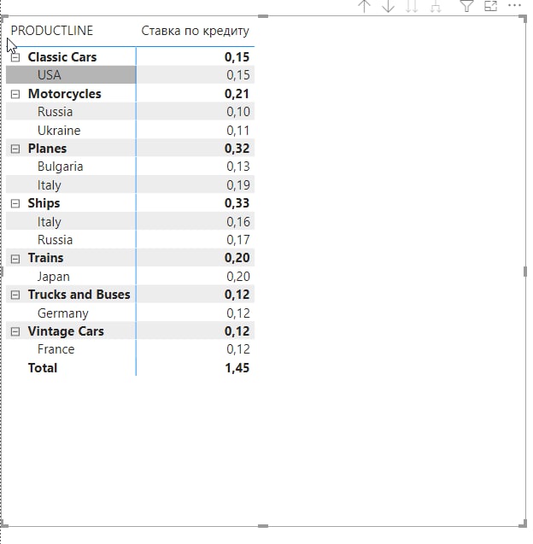
Task: Click the Trains label
Action: click(x=45, y=258)
